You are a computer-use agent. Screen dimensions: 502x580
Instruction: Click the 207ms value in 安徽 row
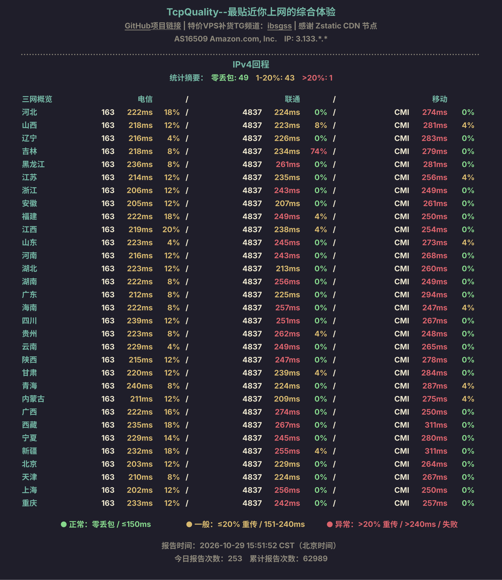(x=287, y=203)
